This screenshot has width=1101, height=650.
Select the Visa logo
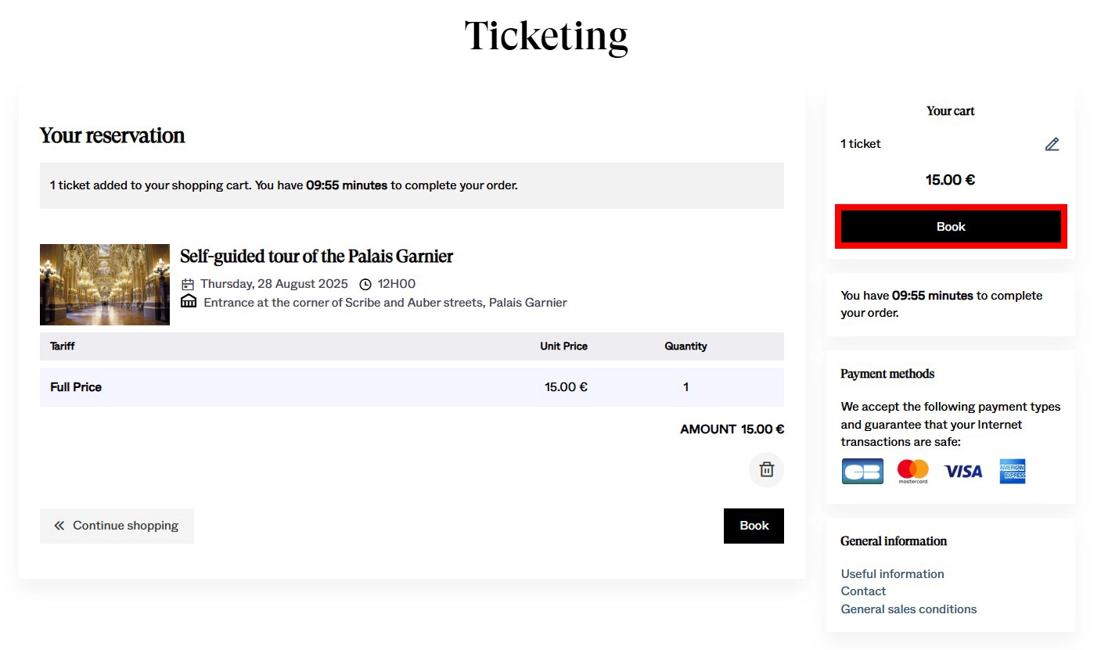tap(962, 472)
